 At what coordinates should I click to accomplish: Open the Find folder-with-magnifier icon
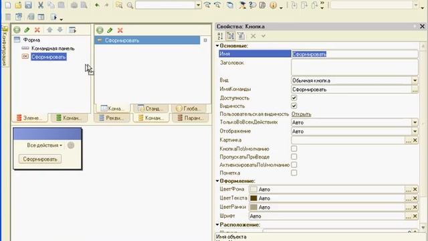point(119,5)
